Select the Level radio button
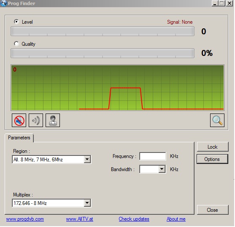Viewport: 235px width, 227px height. click(16, 22)
